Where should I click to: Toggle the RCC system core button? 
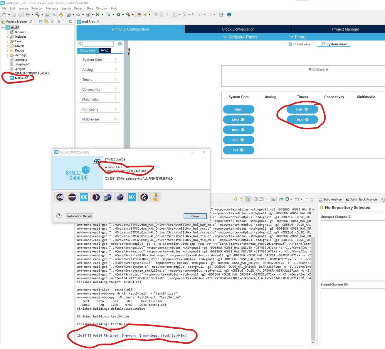239,140
